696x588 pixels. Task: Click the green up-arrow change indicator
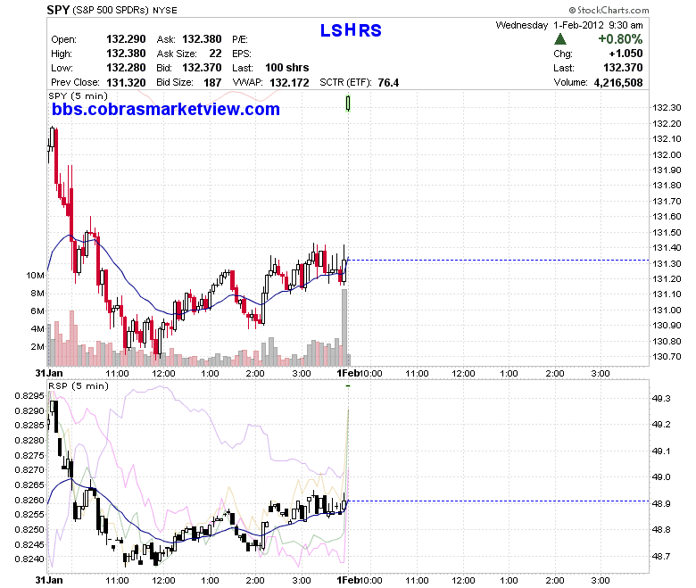[x=560, y=39]
